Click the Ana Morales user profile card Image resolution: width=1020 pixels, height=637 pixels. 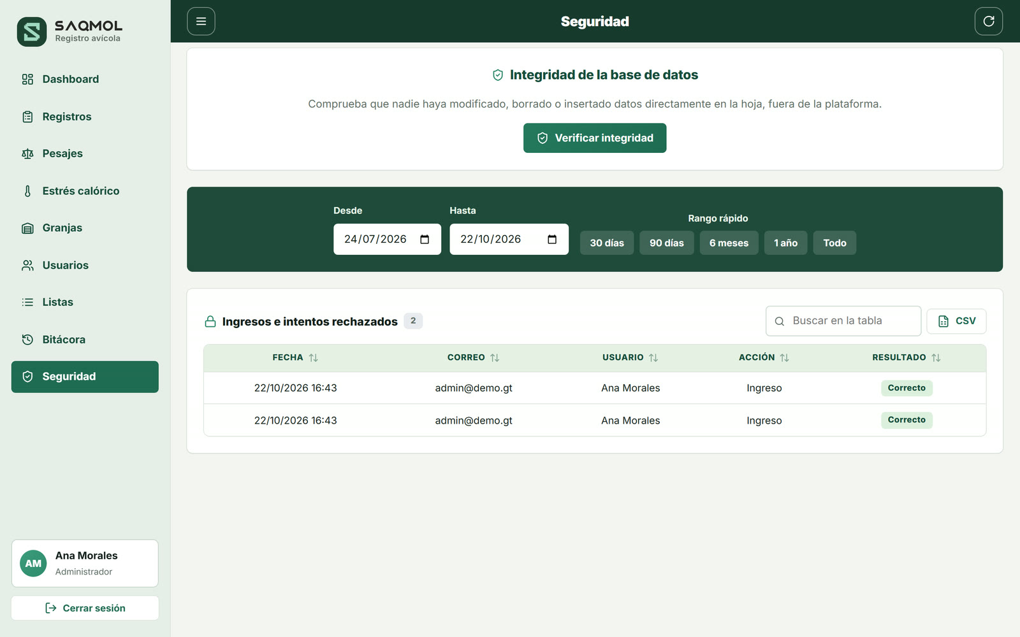coord(85,564)
